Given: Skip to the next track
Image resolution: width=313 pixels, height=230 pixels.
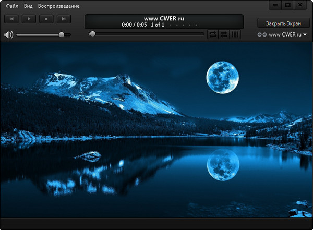Looking at the screenshot, I should tap(64, 19).
